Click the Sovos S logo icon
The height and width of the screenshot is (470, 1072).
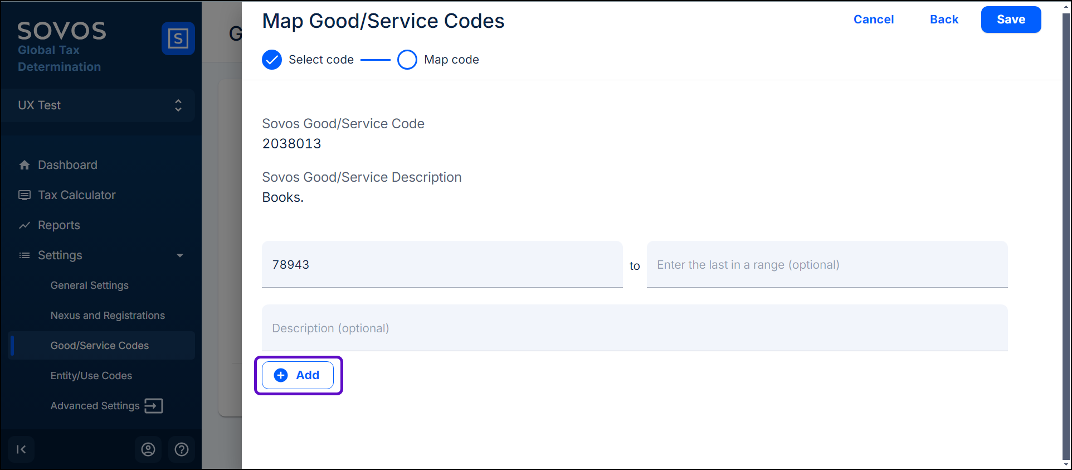point(178,38)
